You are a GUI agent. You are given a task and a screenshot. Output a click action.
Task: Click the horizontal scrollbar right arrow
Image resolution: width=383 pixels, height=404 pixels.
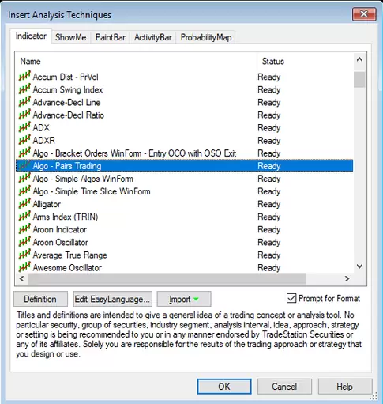coord(347,278)
